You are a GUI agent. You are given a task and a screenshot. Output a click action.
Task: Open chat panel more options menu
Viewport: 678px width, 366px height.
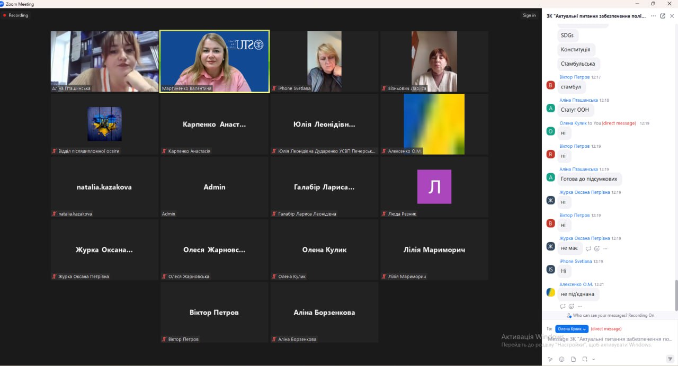click(653, 16)
